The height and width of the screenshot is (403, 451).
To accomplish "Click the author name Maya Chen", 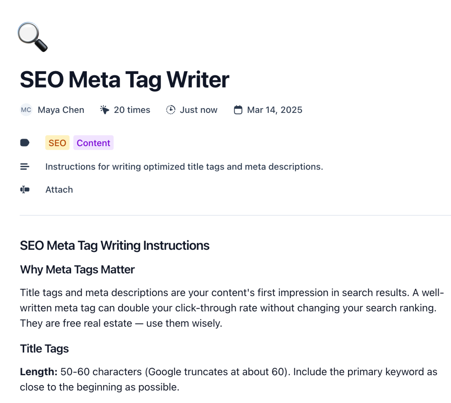I will click(61, 110).
